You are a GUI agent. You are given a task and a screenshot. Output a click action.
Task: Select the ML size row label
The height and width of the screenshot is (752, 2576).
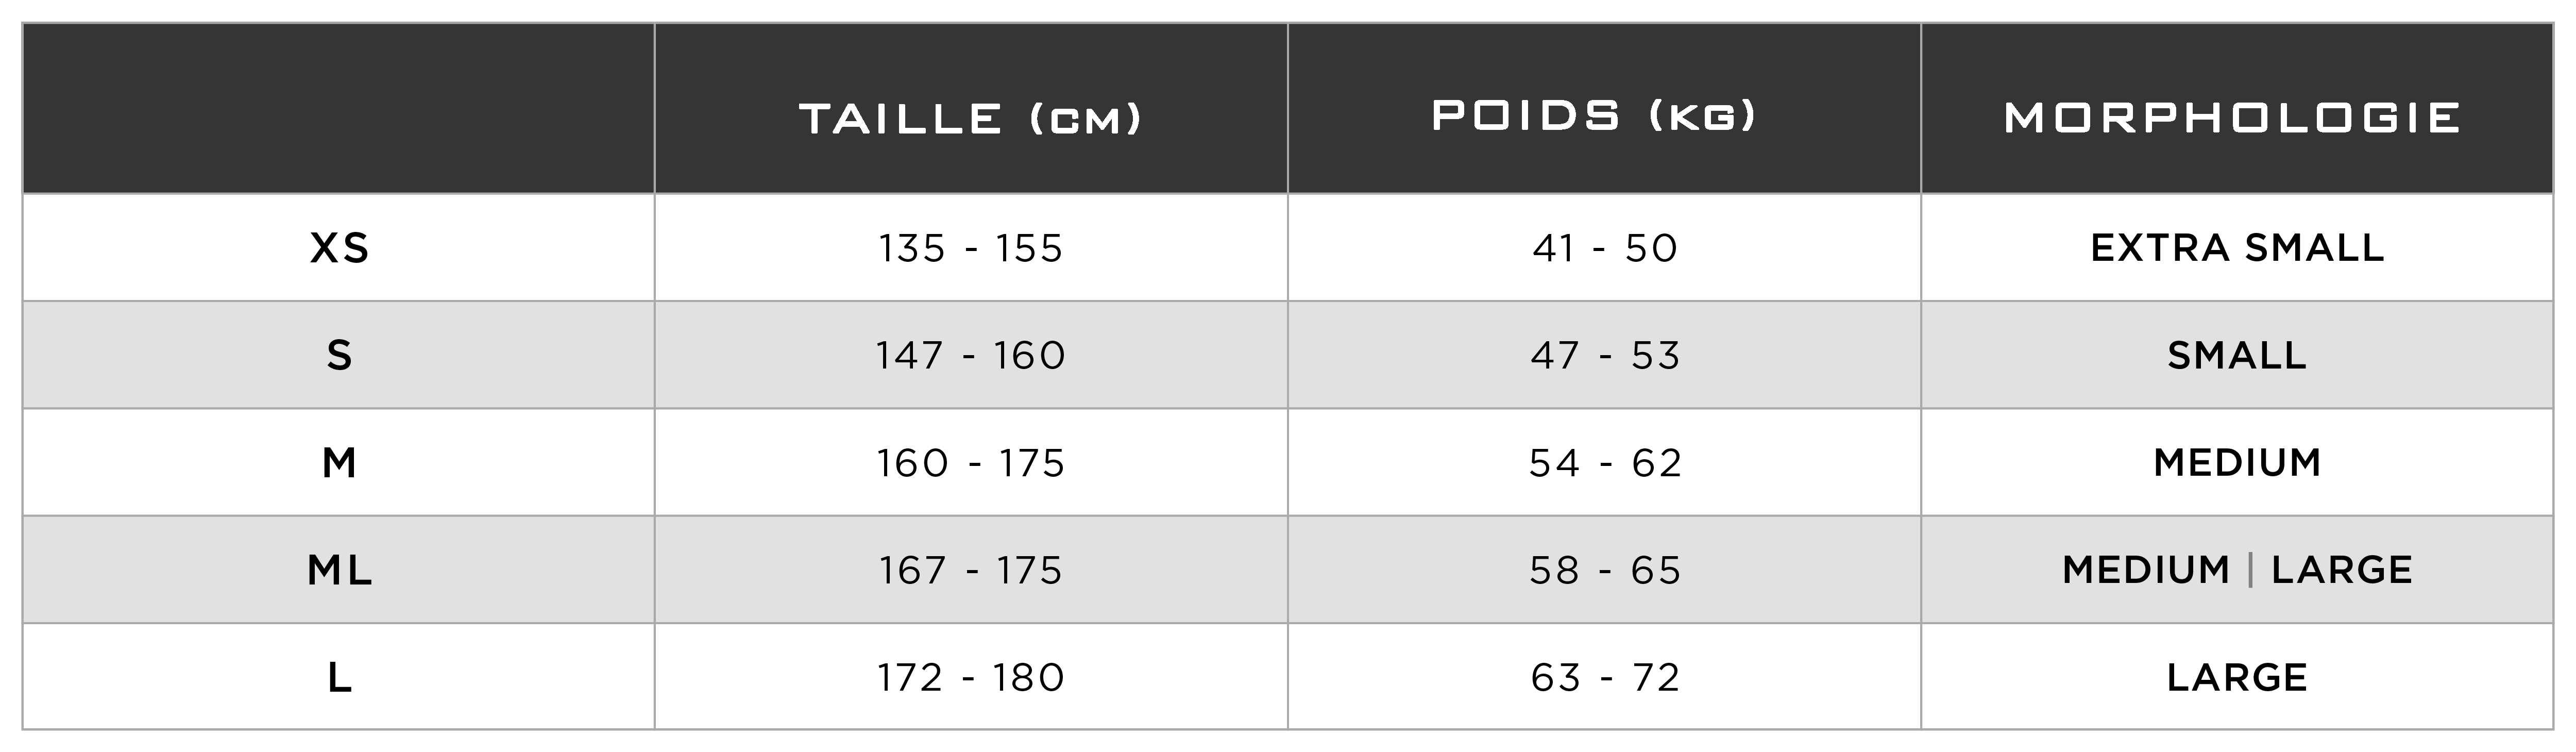coord(339,570)
